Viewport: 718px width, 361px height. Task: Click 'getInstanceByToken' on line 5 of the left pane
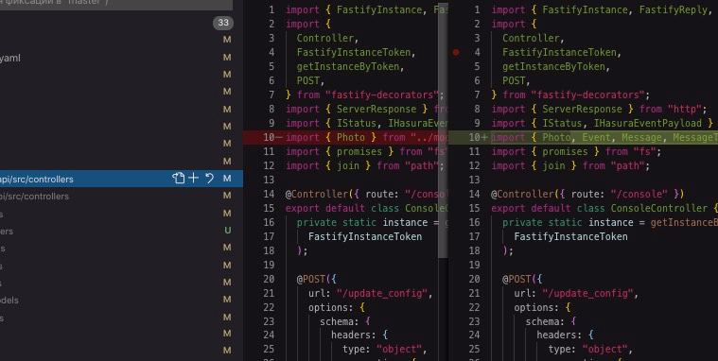click(x=347, y=66)
